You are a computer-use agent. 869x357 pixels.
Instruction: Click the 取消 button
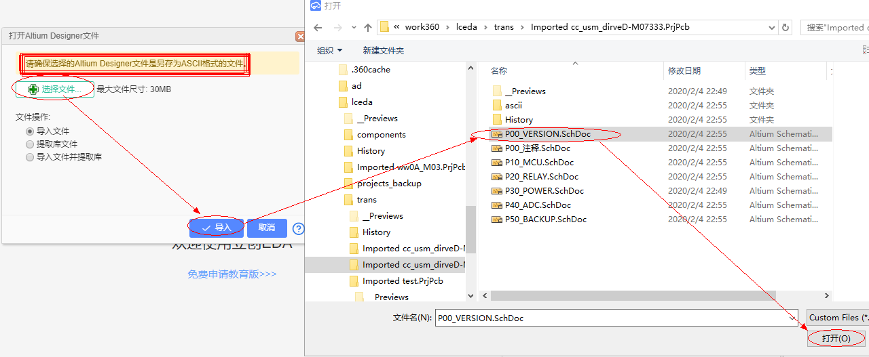pos(267,228)
